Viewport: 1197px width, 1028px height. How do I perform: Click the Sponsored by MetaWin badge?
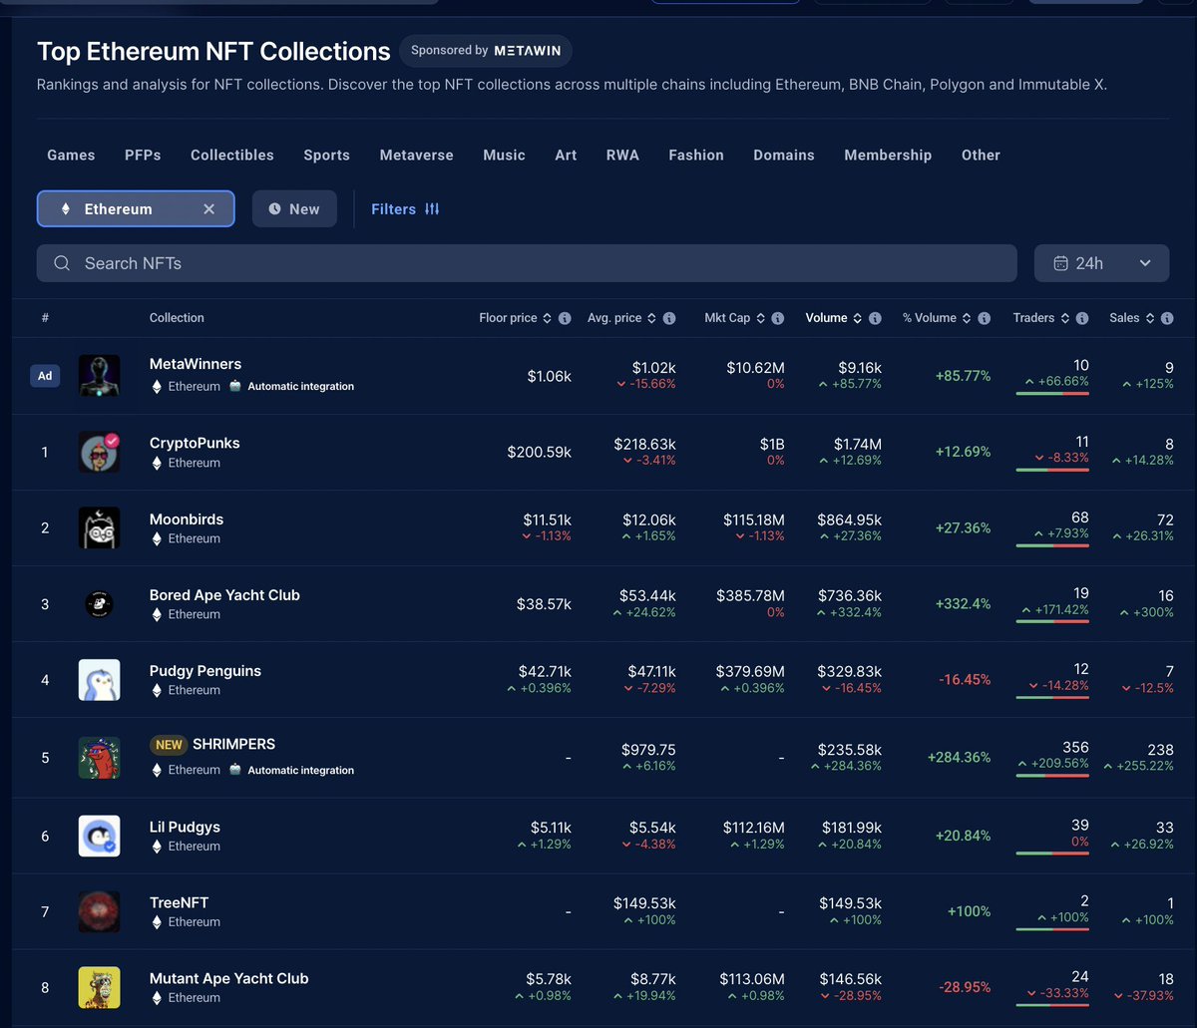(486, 50)
